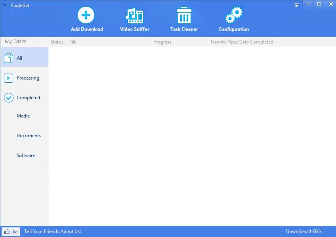
Task: Select the All tasks category
Action: tap(25, 58)
